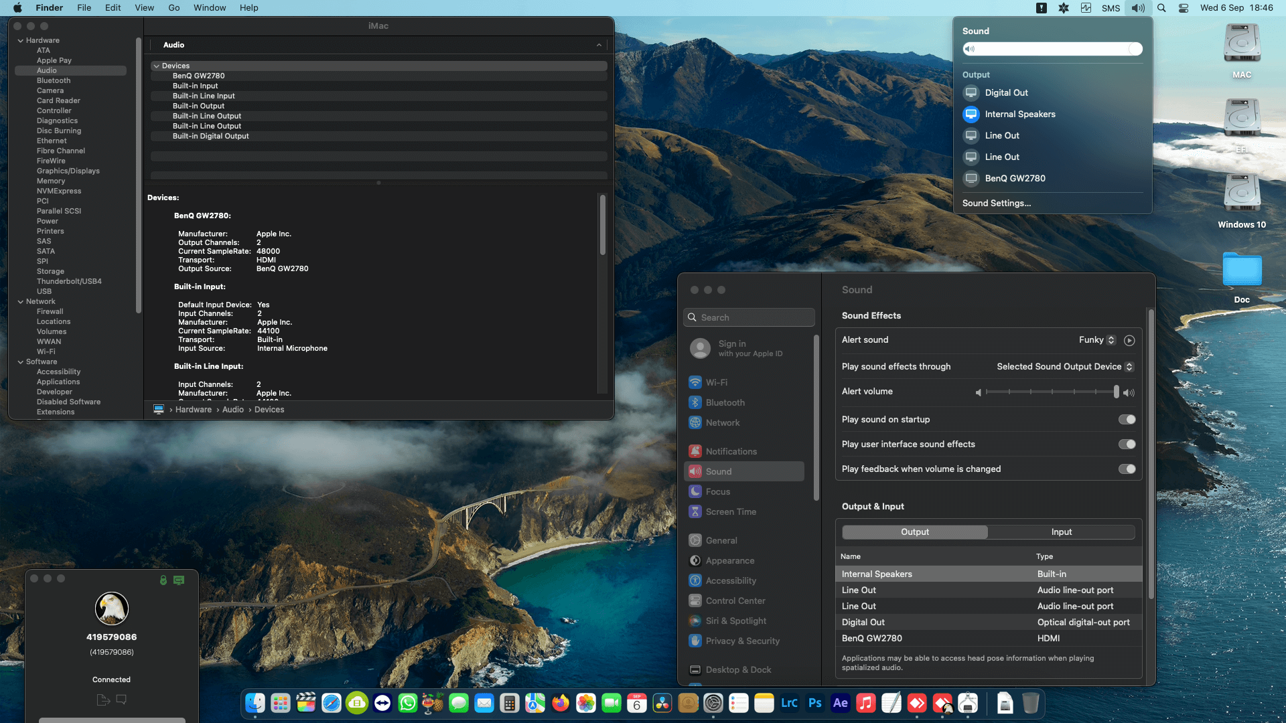Select BenQ GW2780 output in Sound popup

1015,179
